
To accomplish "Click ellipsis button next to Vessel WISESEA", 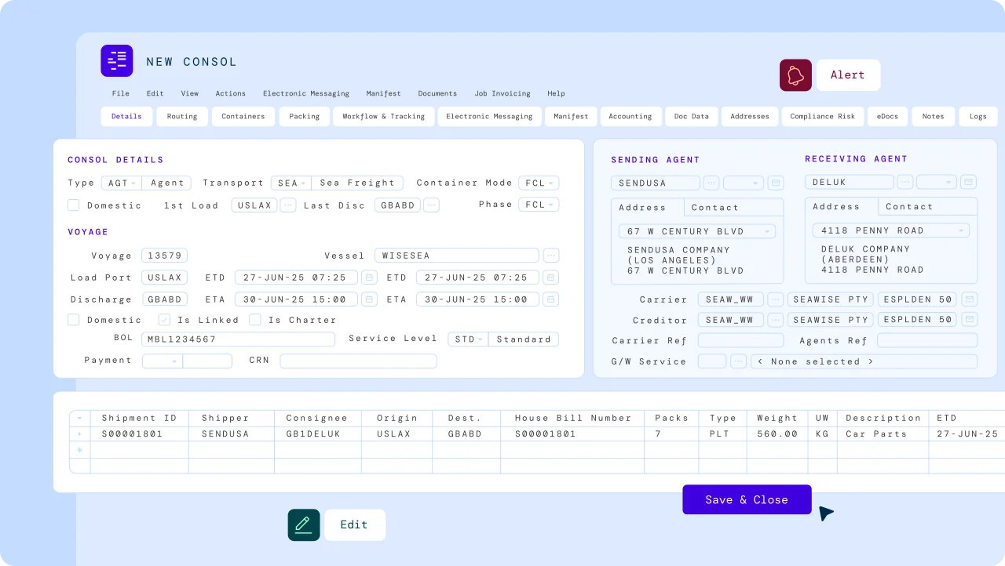I will point(551,256).
